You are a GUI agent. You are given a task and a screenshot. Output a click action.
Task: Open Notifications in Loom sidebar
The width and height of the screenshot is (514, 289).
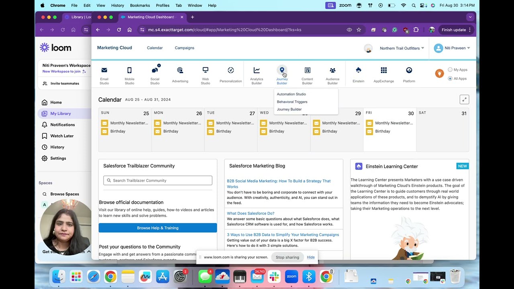click(62, 125)
